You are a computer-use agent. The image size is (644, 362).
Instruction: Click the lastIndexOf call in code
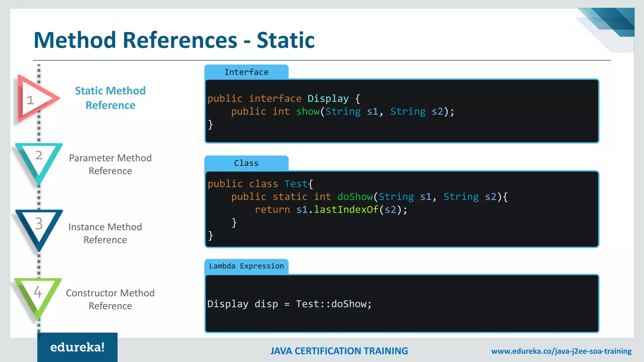tap(346, 210)
